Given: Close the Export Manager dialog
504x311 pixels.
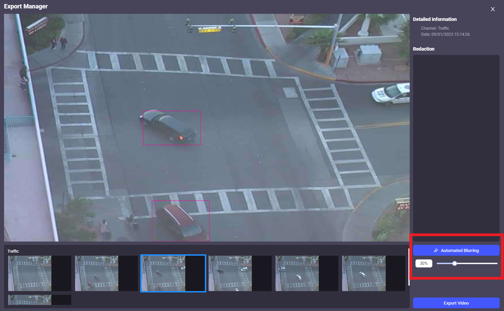Looking at the screenshot, I should tap(493, 9).
